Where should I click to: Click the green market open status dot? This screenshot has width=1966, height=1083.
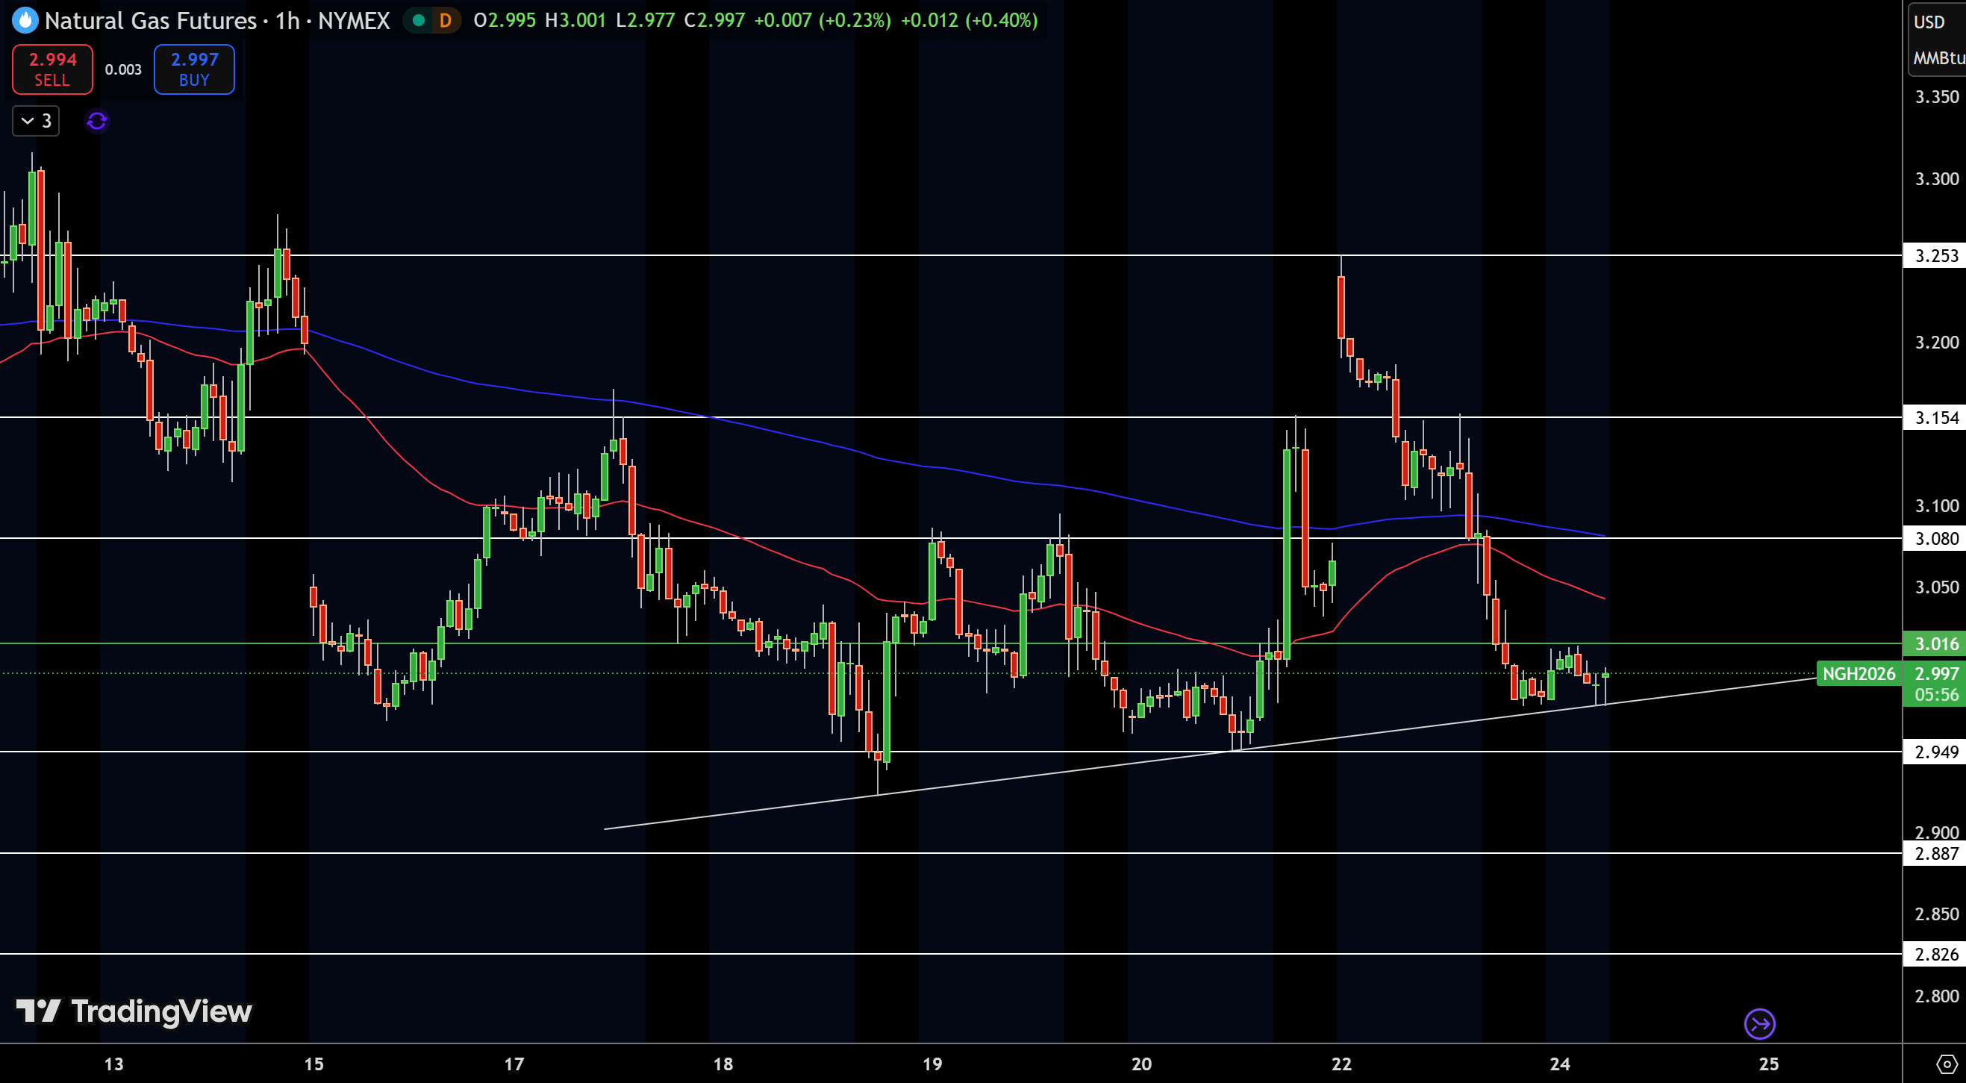[418, 21]
